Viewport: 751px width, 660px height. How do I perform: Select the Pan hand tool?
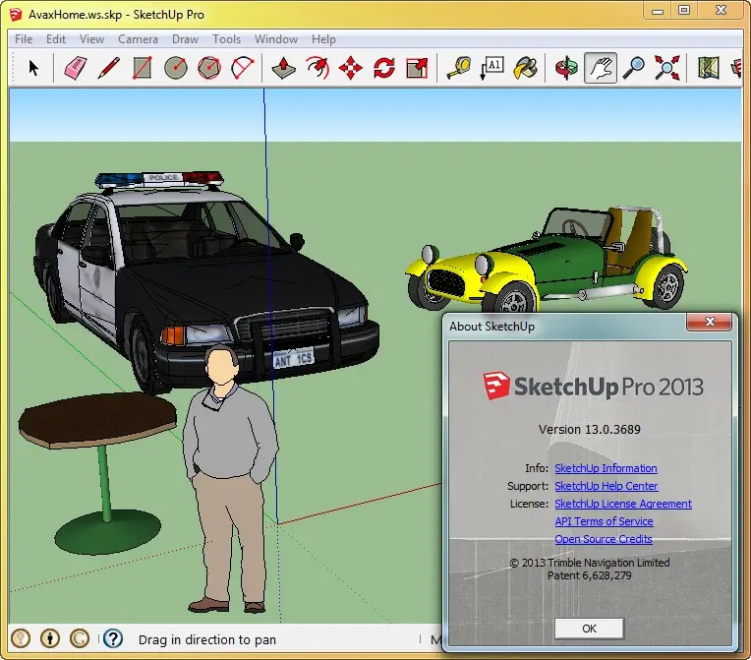pyautogui.click(x=601, y=68)
